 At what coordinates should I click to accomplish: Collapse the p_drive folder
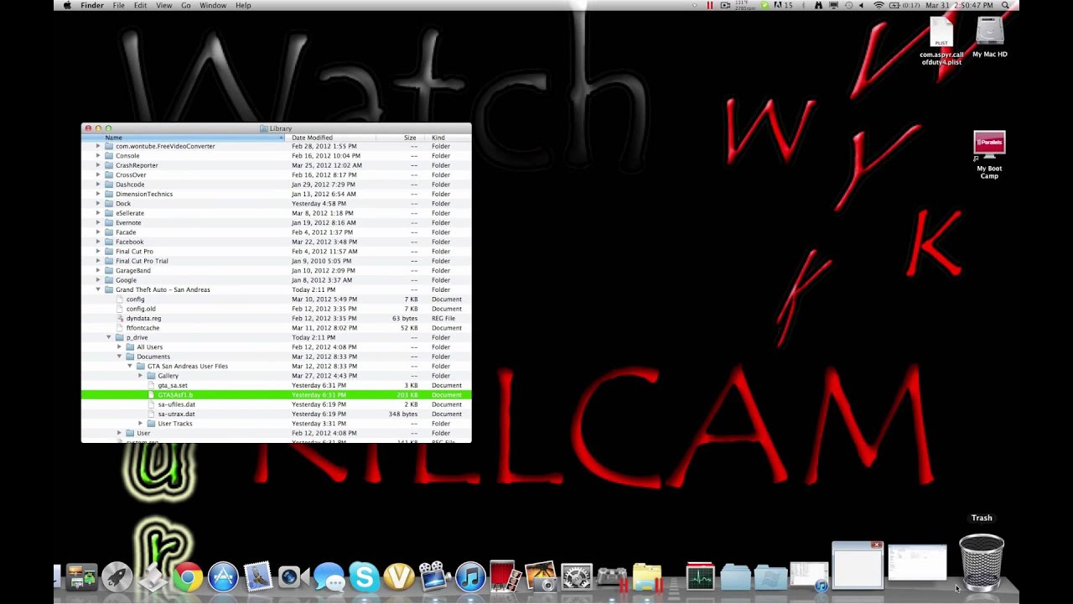109,337
